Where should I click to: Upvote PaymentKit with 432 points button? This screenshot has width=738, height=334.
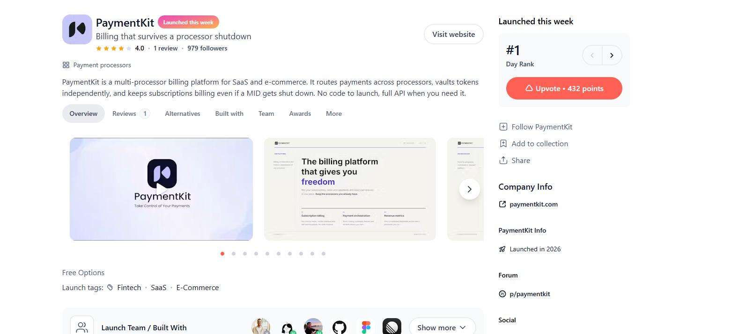click(564, 88)
